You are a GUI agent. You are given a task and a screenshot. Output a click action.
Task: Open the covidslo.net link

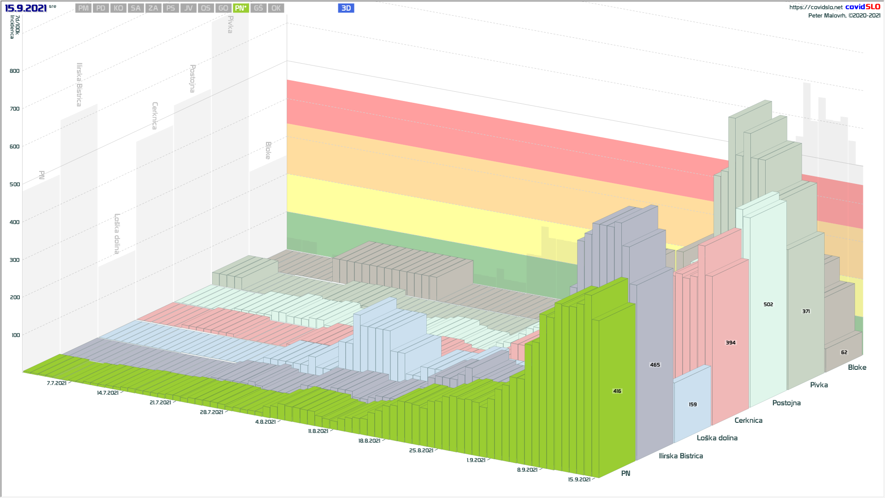(815, 7)
